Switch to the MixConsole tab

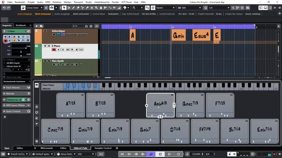(47, 148)
